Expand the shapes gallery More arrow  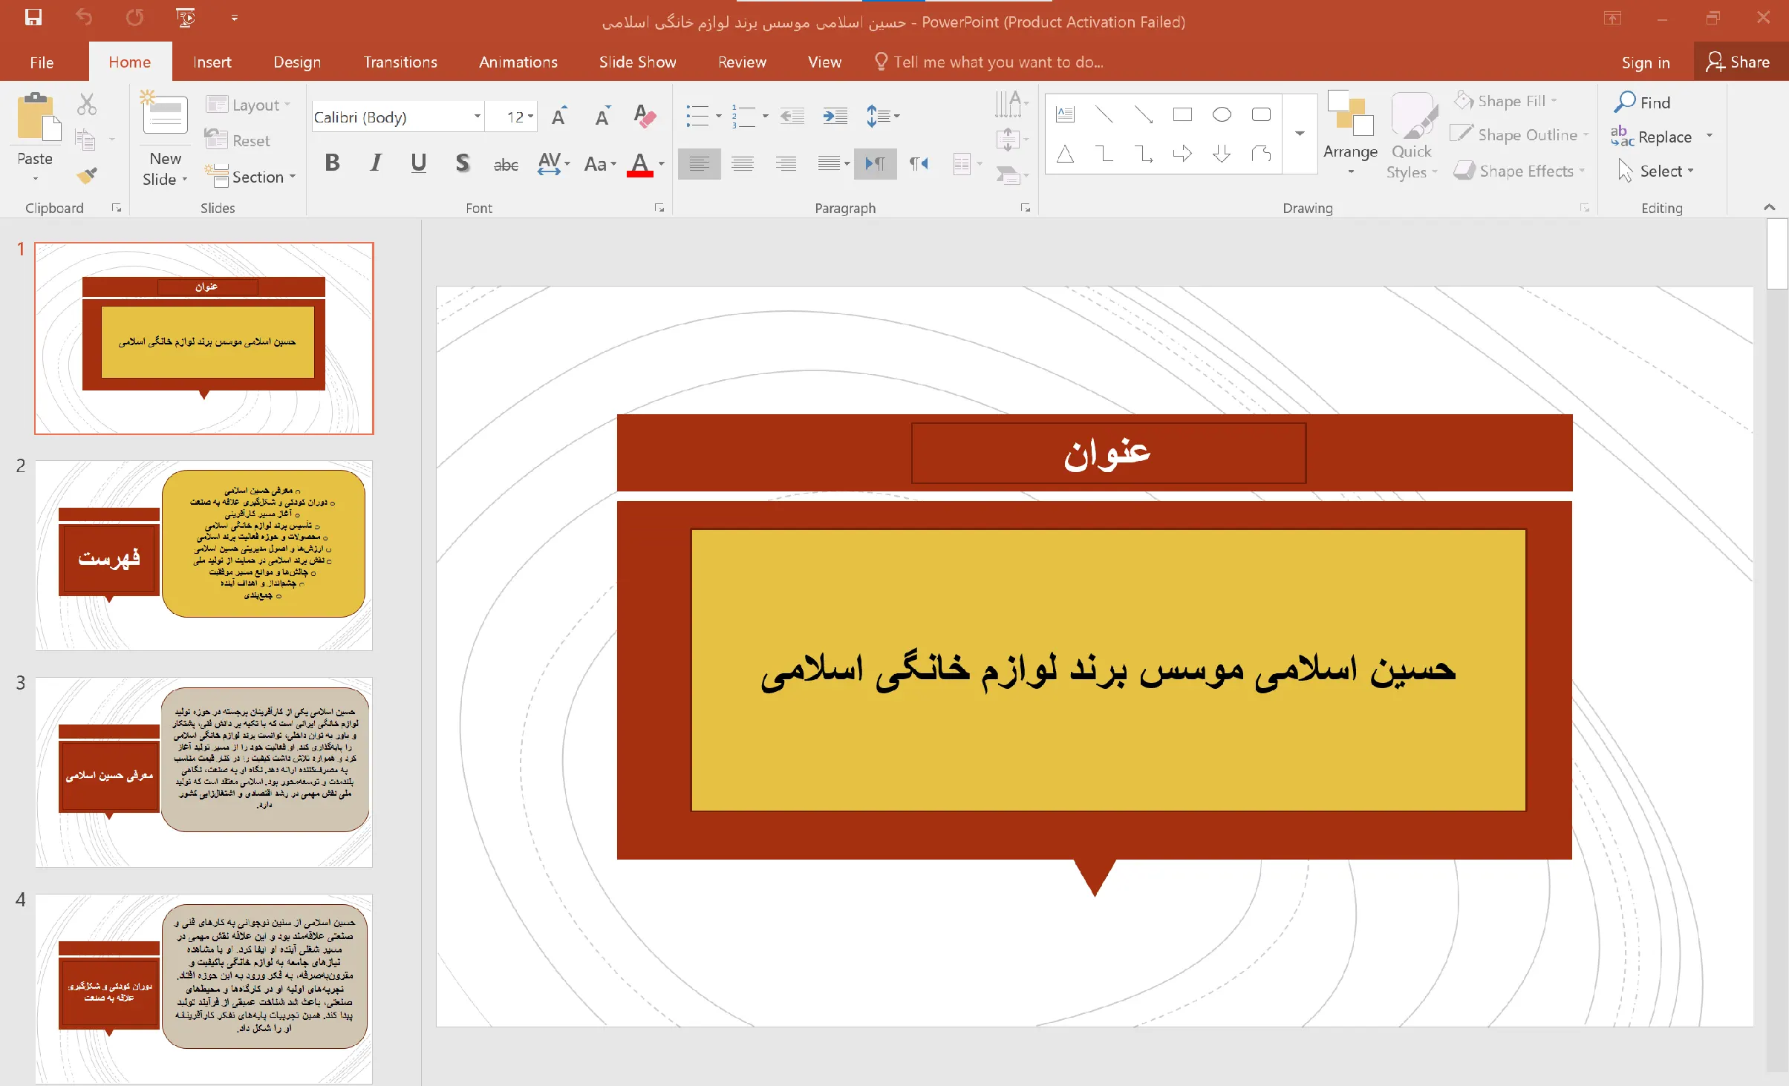[1300, 134]
